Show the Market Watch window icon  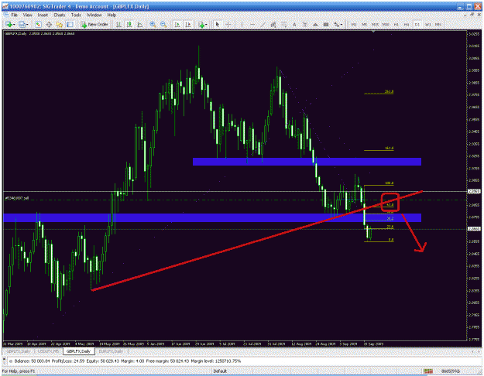[x=38, y=25]
